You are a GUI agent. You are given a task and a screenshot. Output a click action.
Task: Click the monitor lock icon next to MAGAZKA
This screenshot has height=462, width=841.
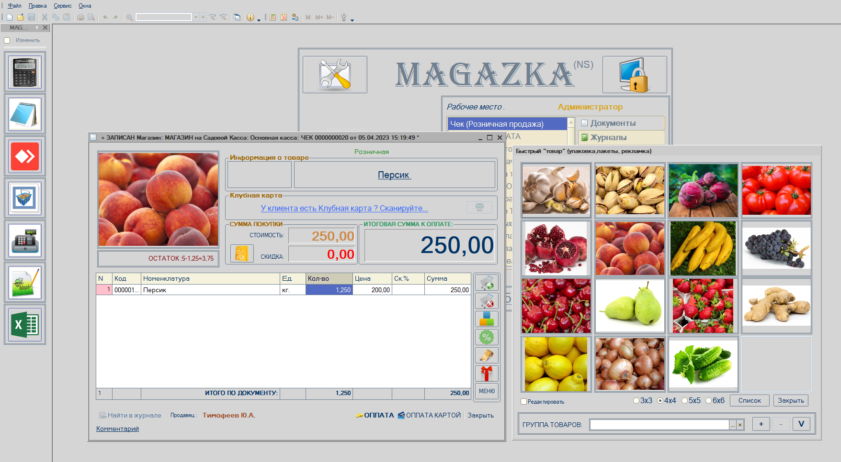click(x=635, y=75)
